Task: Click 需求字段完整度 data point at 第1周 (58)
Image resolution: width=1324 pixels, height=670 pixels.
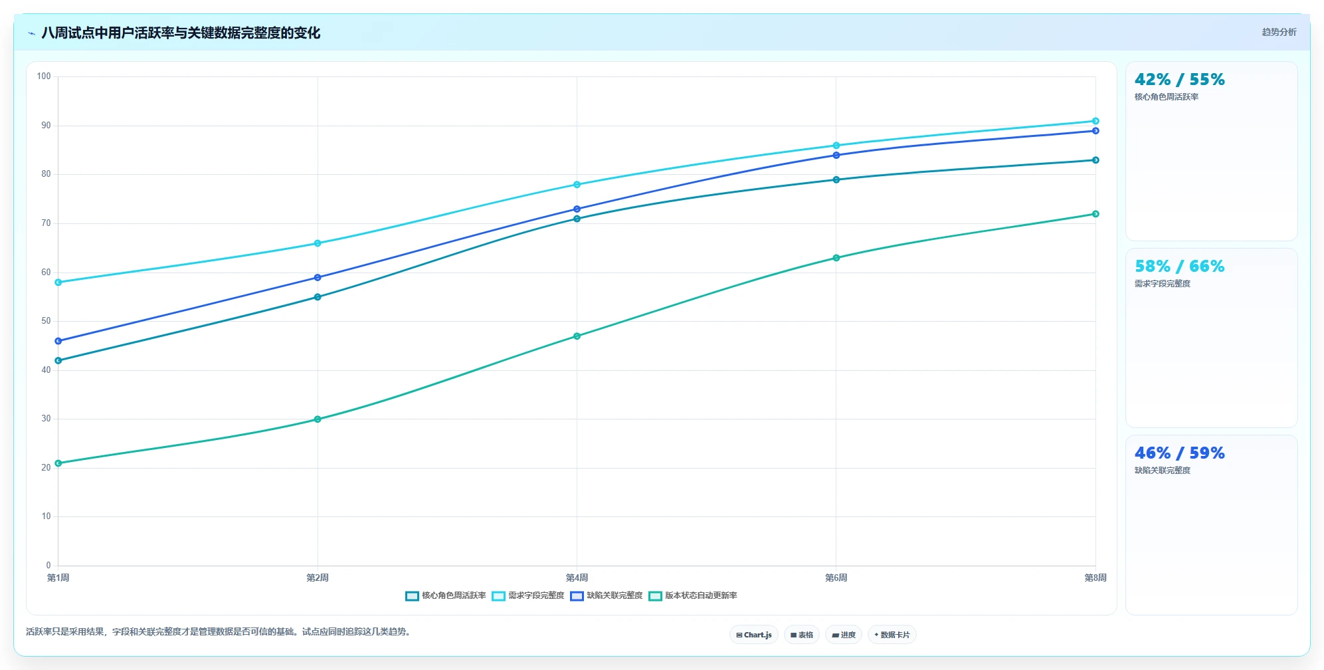Action: click(x=58, y=282)
